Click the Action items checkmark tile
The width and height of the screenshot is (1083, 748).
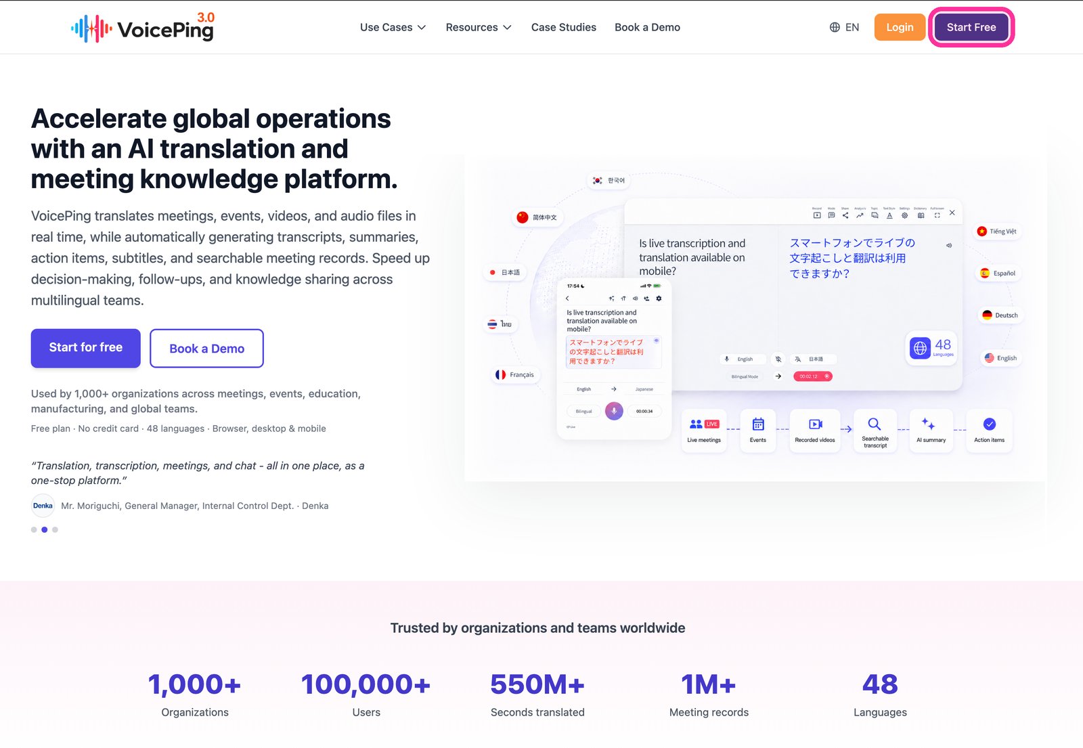click(989, 431)
